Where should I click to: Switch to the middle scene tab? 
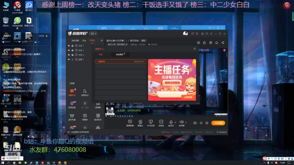coord(84,40)
